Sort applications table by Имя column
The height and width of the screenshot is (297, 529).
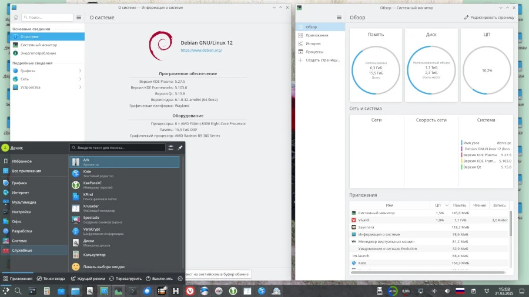click(390, 205)
